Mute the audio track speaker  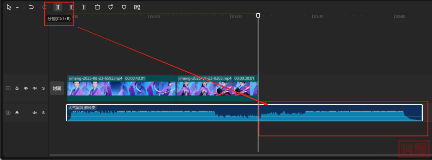[35, 113]
